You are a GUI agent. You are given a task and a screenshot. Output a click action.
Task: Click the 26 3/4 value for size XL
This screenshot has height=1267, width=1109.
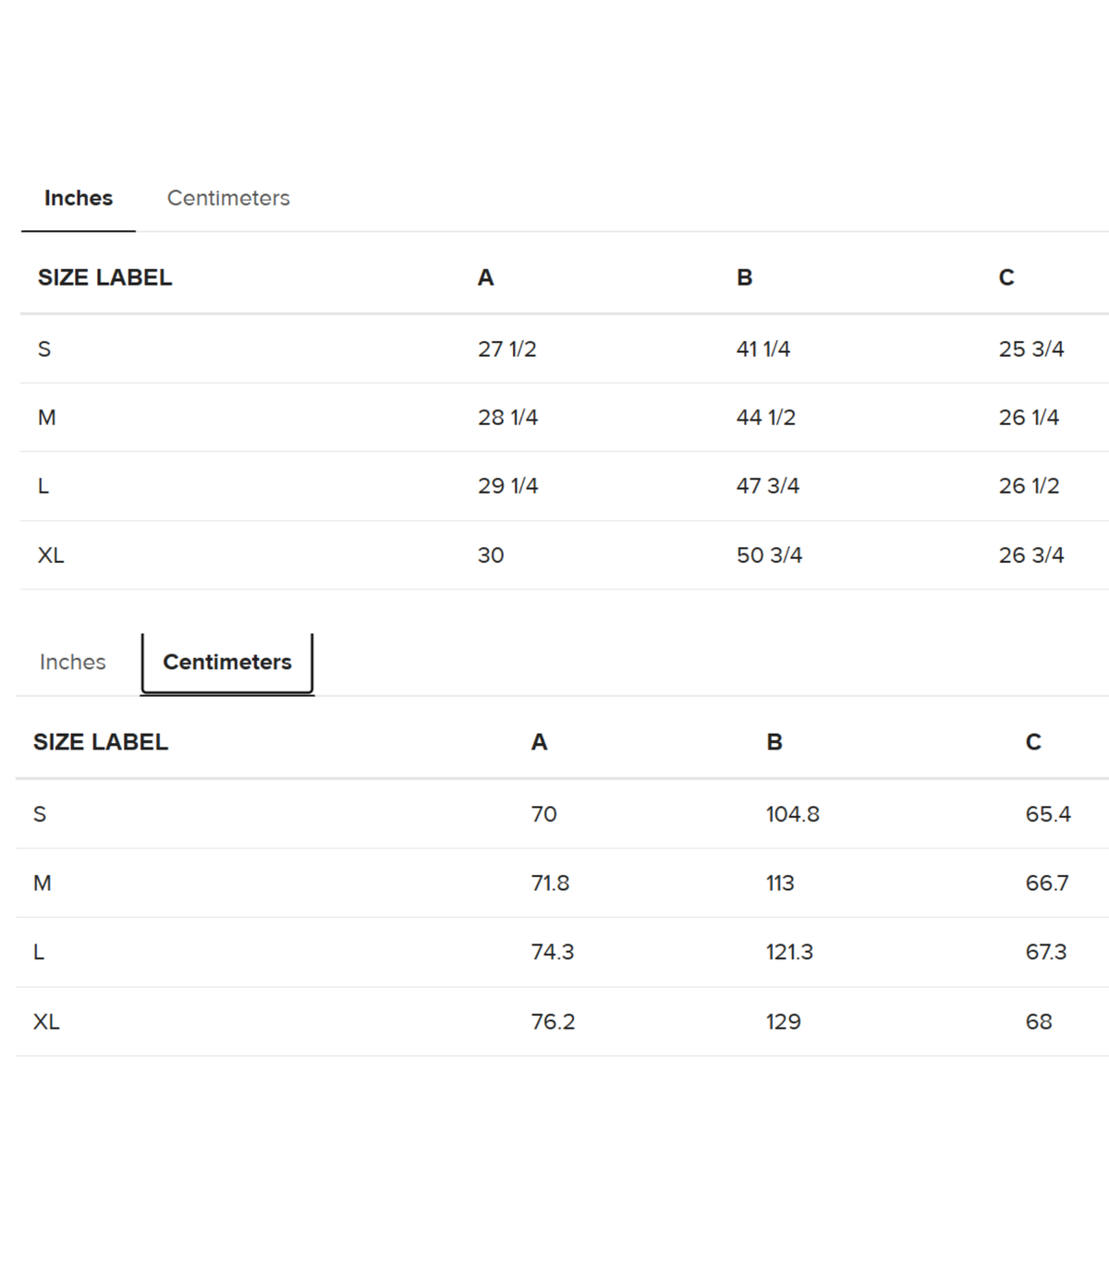1031,554
